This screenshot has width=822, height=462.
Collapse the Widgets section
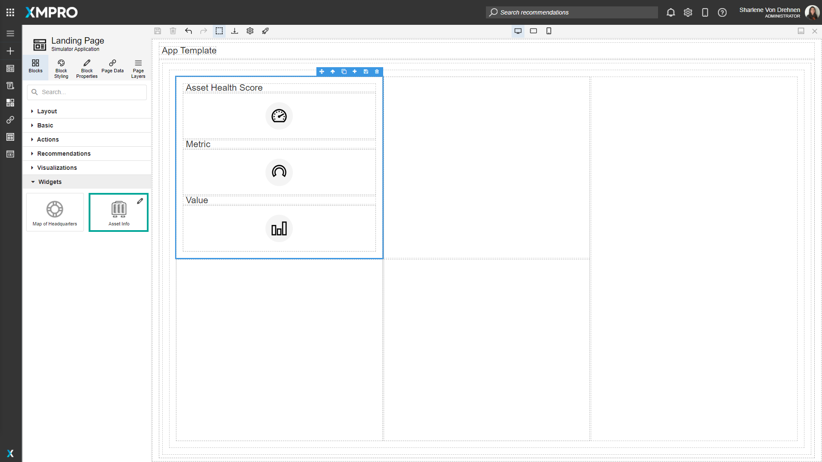point(50,182)
